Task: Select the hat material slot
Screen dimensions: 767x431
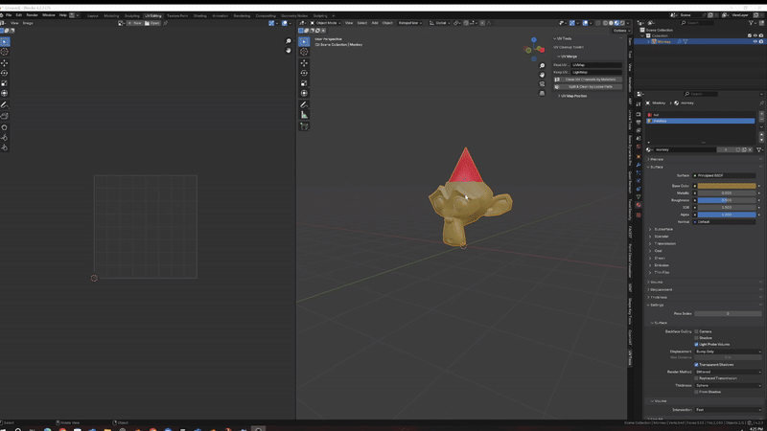Action: (x=701, y=115)
